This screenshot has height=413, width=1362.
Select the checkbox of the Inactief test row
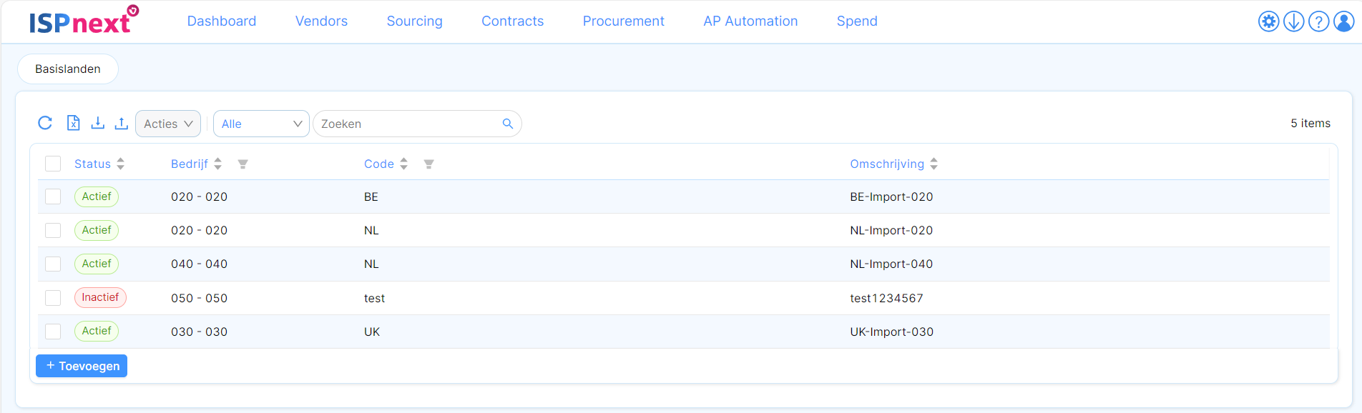(53, 297)
